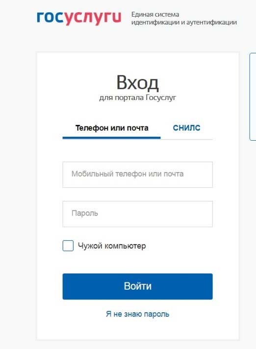Click the "Вход" heading
Image resolution: width=256 pixels, height=349 pixels.
(x=138, y=83)
